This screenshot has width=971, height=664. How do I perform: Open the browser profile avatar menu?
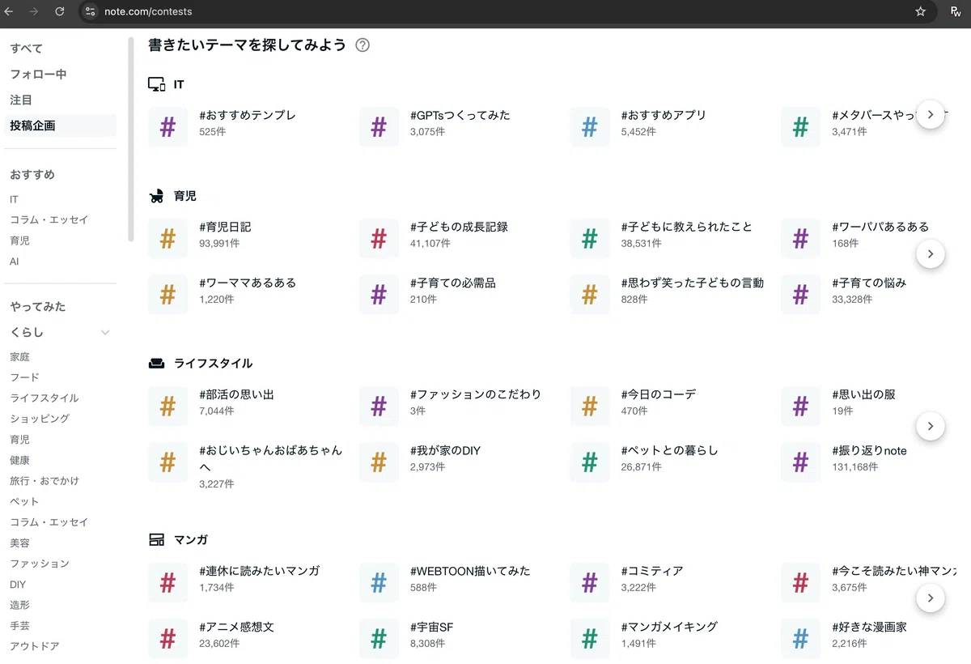click(956, 11)
